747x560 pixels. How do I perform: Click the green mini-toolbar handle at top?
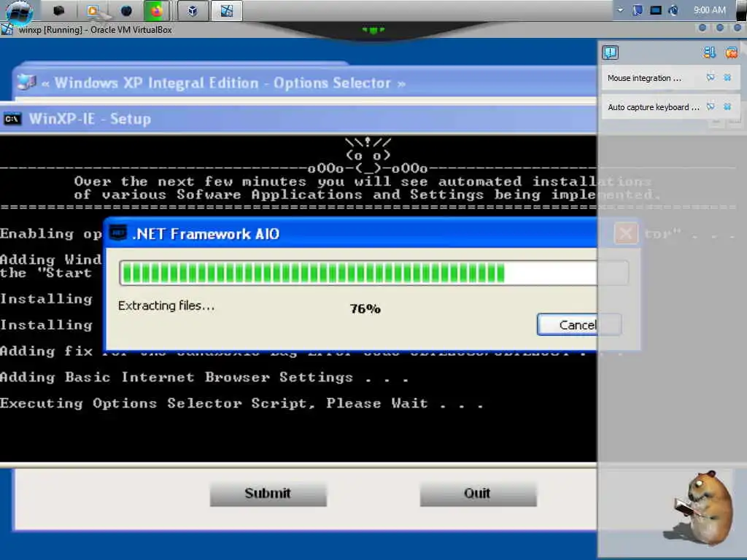coord(373,30)
